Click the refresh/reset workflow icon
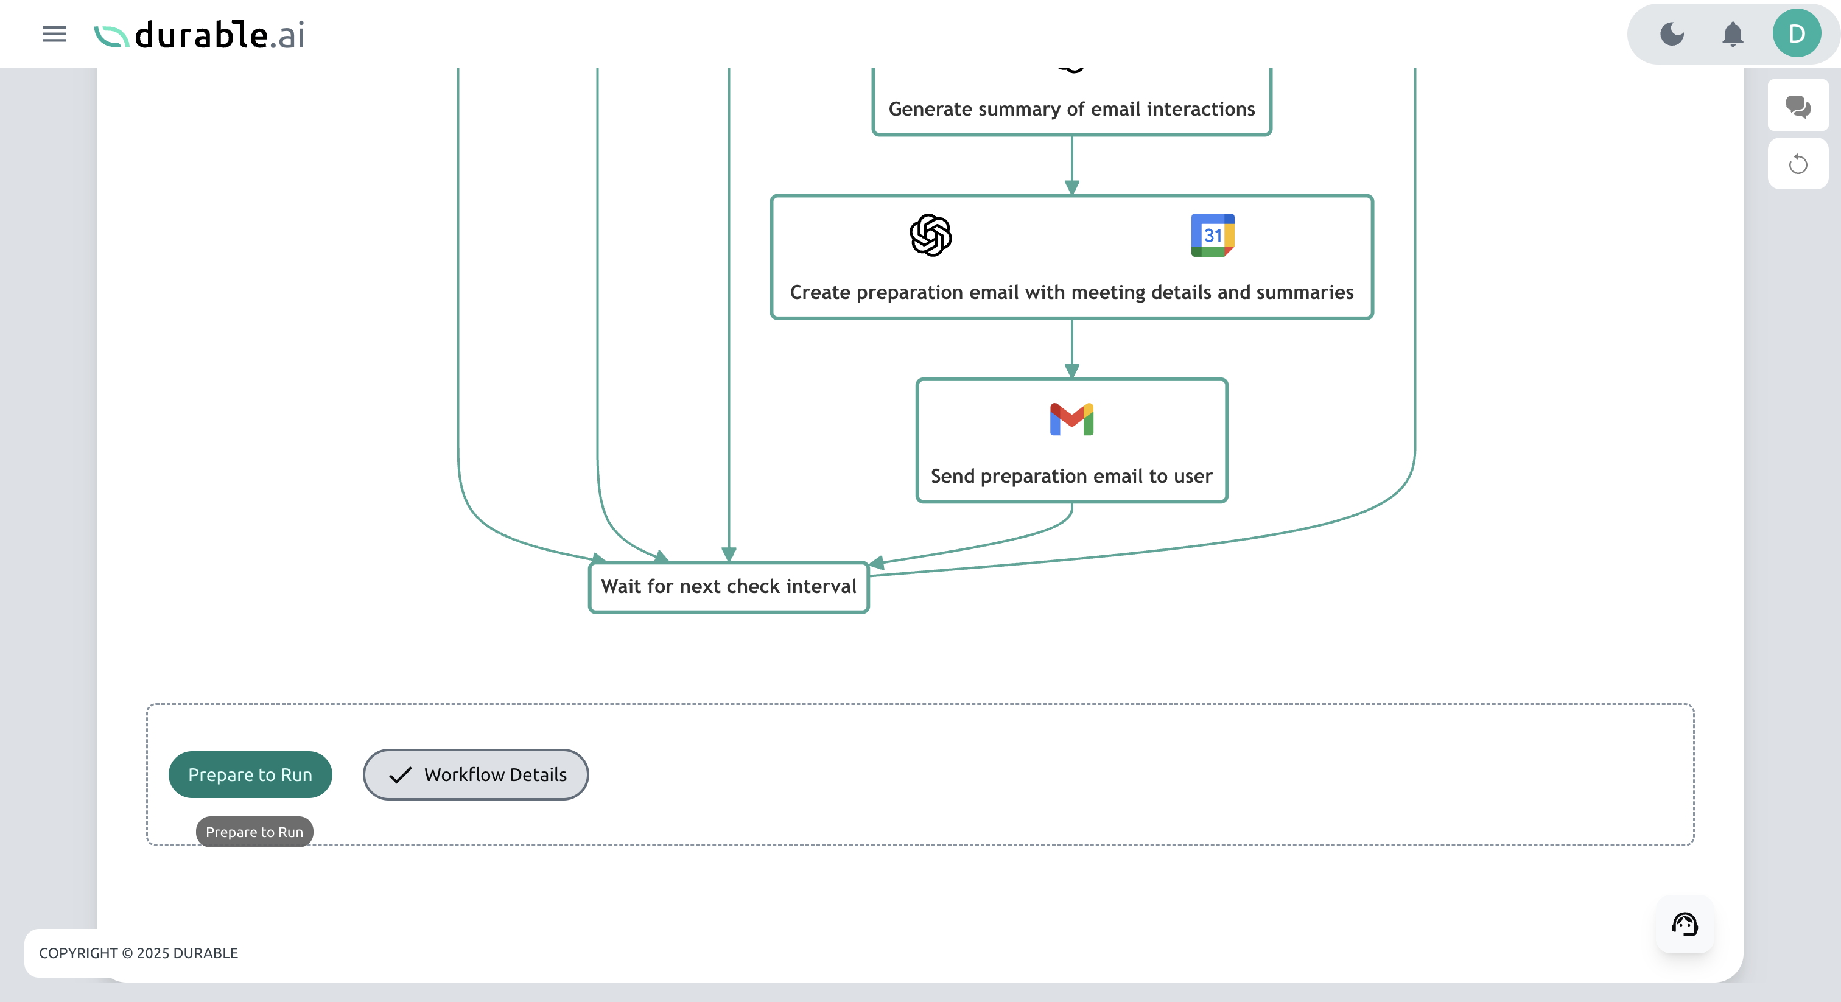The width and height of the screenshot is (1841, 1002). (x=1798, y=164)
